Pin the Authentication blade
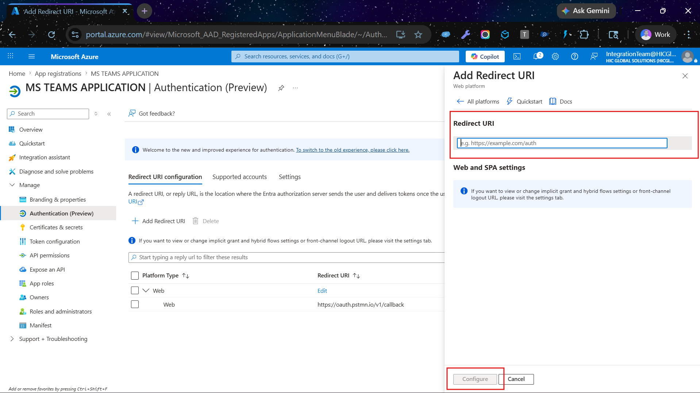Screen dimensions: 700x393 coord(281,88)
